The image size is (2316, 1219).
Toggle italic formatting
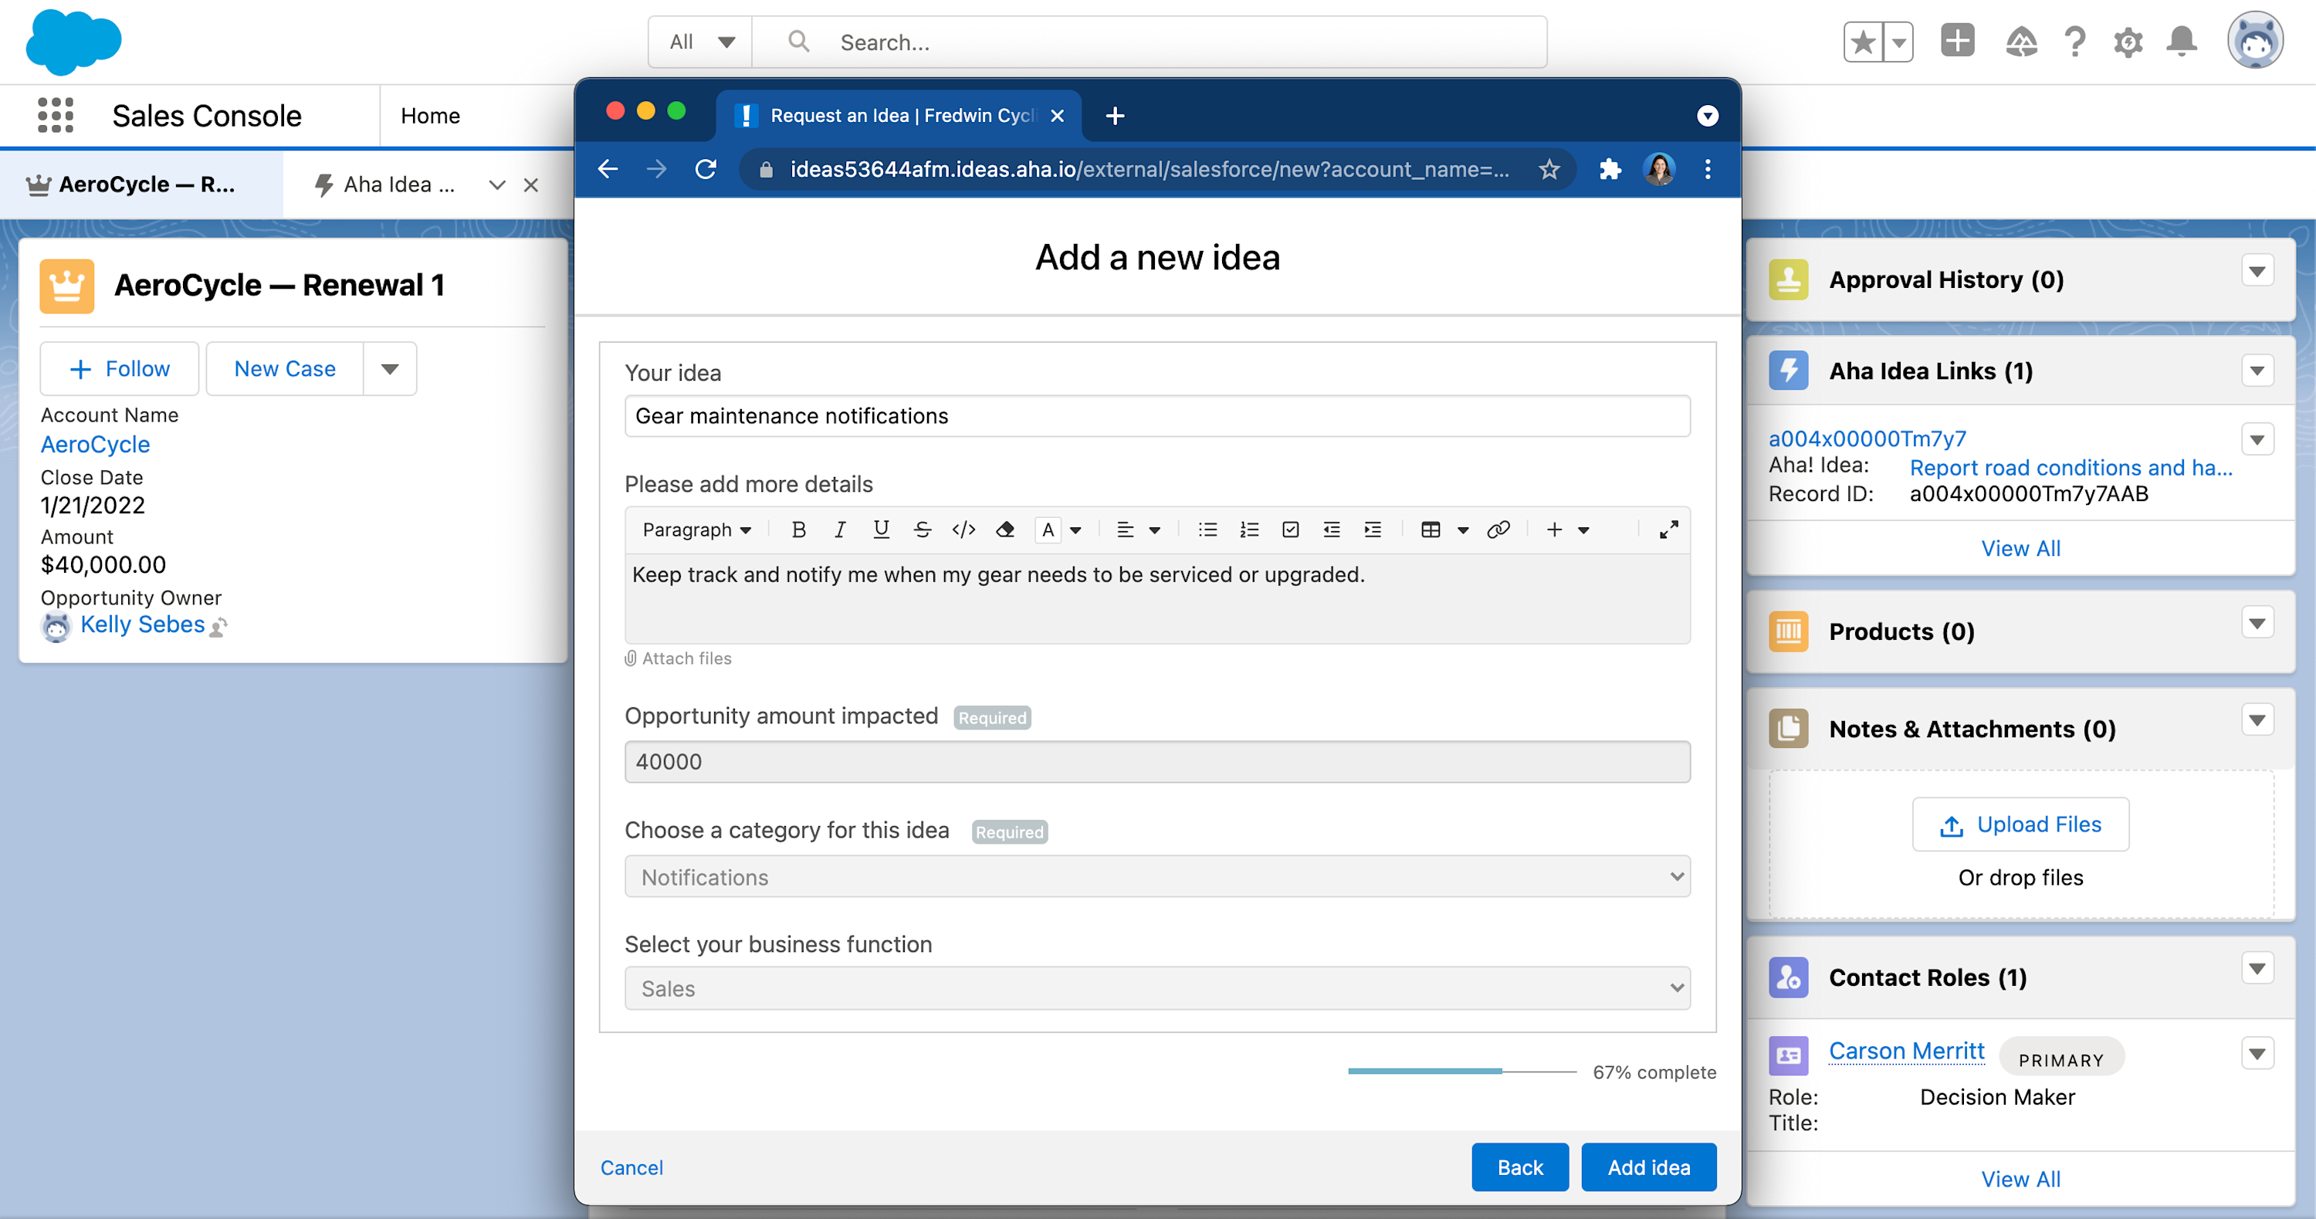click(x=840, y=530)
